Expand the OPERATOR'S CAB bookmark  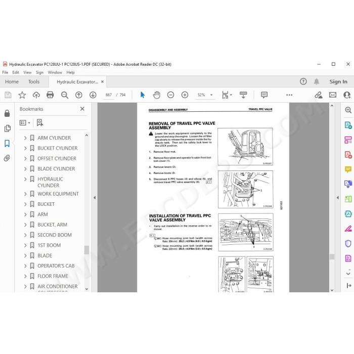tap(25, 266)
